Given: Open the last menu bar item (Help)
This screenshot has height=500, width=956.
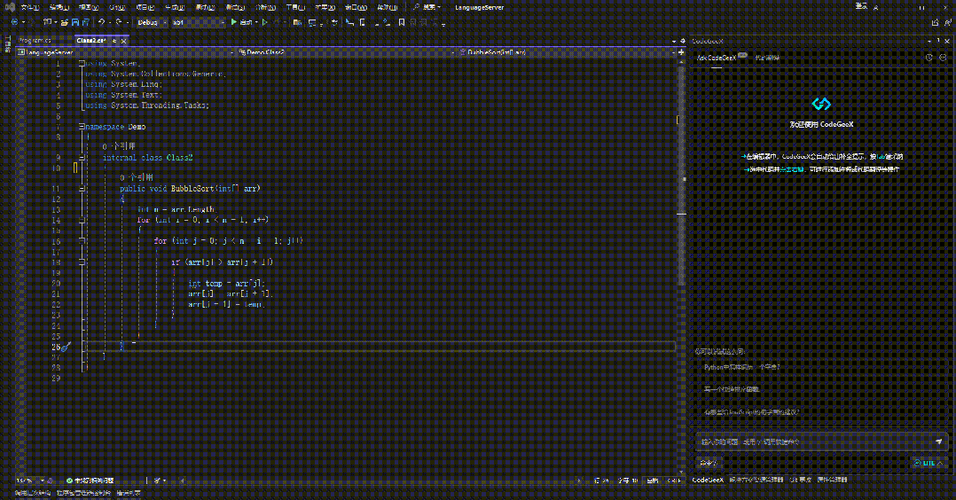Looking at the screenshot, I should (x=388, y=7).
